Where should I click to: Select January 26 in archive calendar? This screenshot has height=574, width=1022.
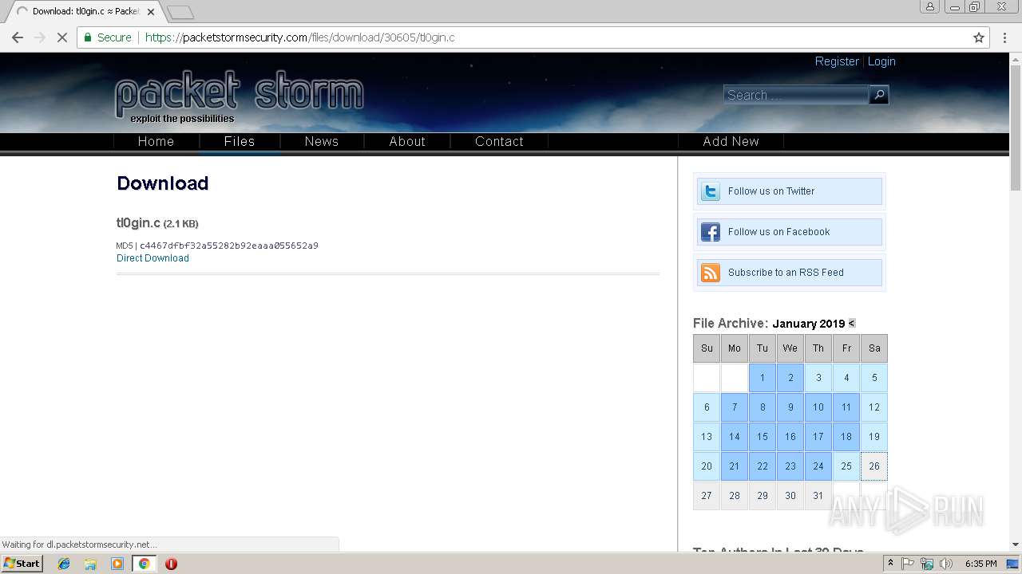[x=874, y=466]
